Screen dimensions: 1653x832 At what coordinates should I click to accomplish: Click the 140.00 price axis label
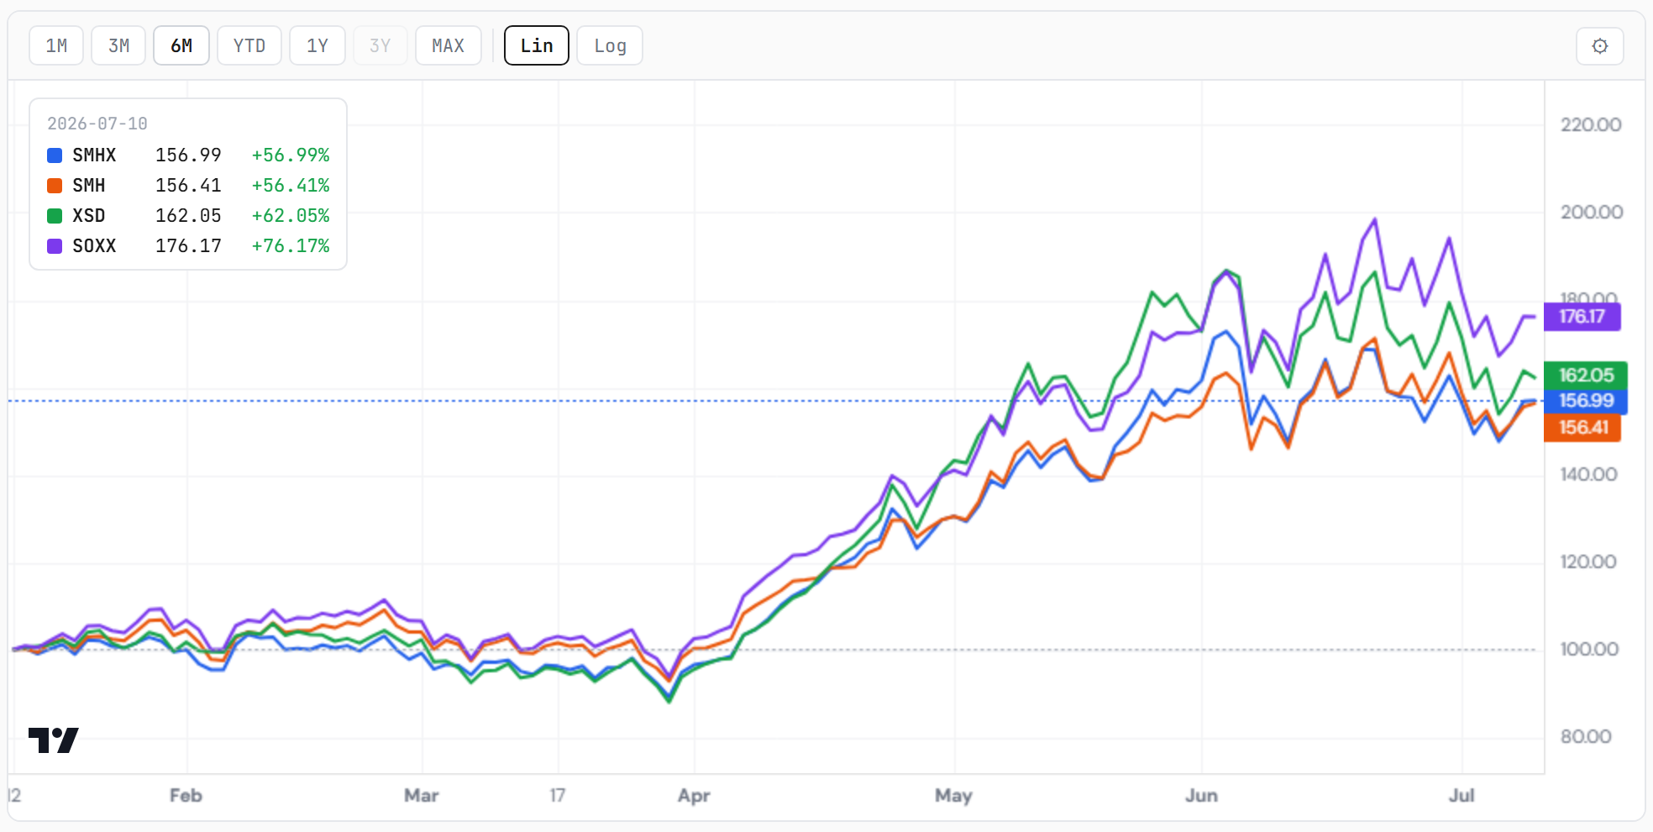pos(1588,475)
